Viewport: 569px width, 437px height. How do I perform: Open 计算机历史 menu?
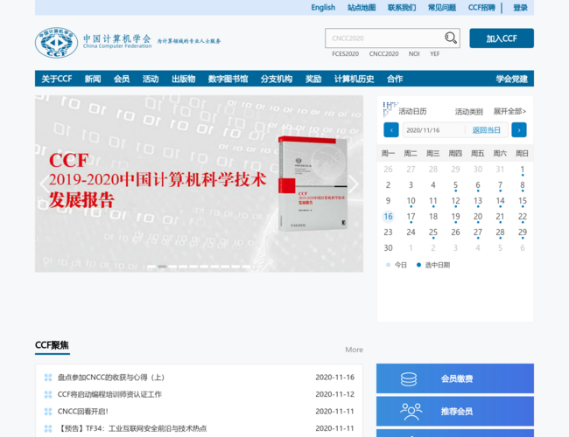pos(355,79)
